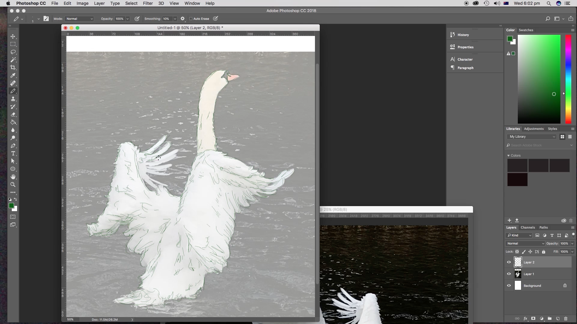Select the Clone Stamp tool
The height and width of the screenshot is (324, 577).
pos(13,99)
